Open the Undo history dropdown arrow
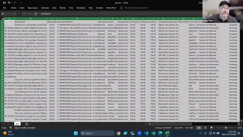This screenshot has height=137, width=243. point(11,3)
